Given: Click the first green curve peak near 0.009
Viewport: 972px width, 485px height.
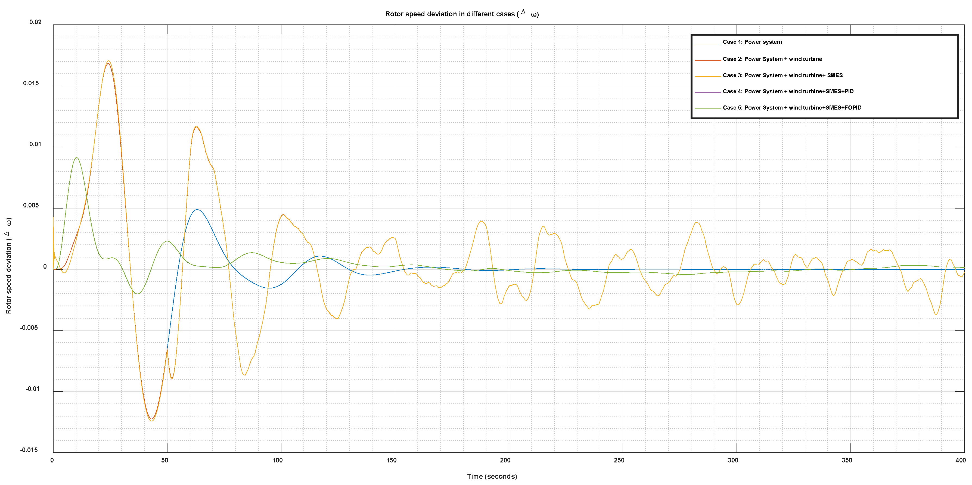Looking at the screenshot, I should [77, 158].
